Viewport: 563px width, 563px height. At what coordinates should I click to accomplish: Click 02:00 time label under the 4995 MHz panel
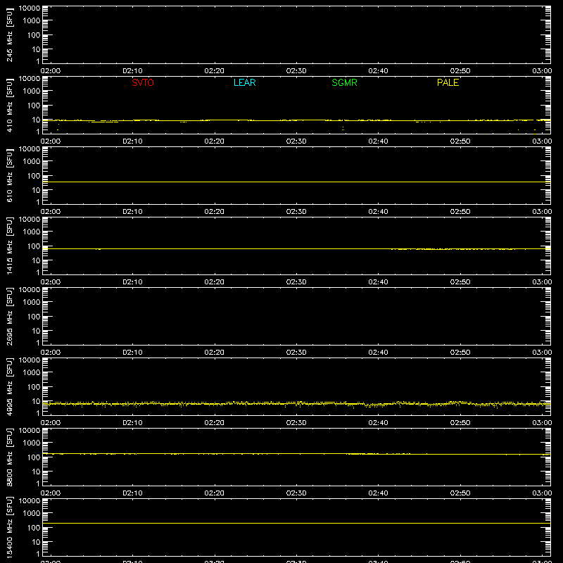click(x=51, y=423)
